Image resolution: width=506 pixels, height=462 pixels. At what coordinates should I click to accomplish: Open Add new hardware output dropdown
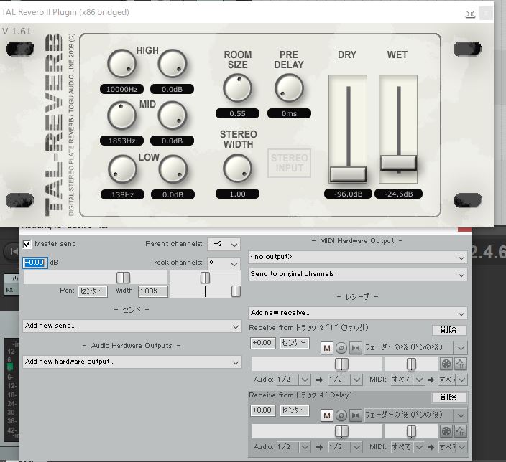tap(132, 362)
